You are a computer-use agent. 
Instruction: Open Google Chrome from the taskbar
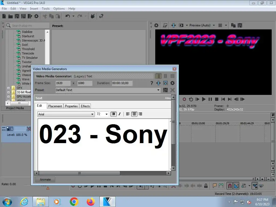coord(74,202)
